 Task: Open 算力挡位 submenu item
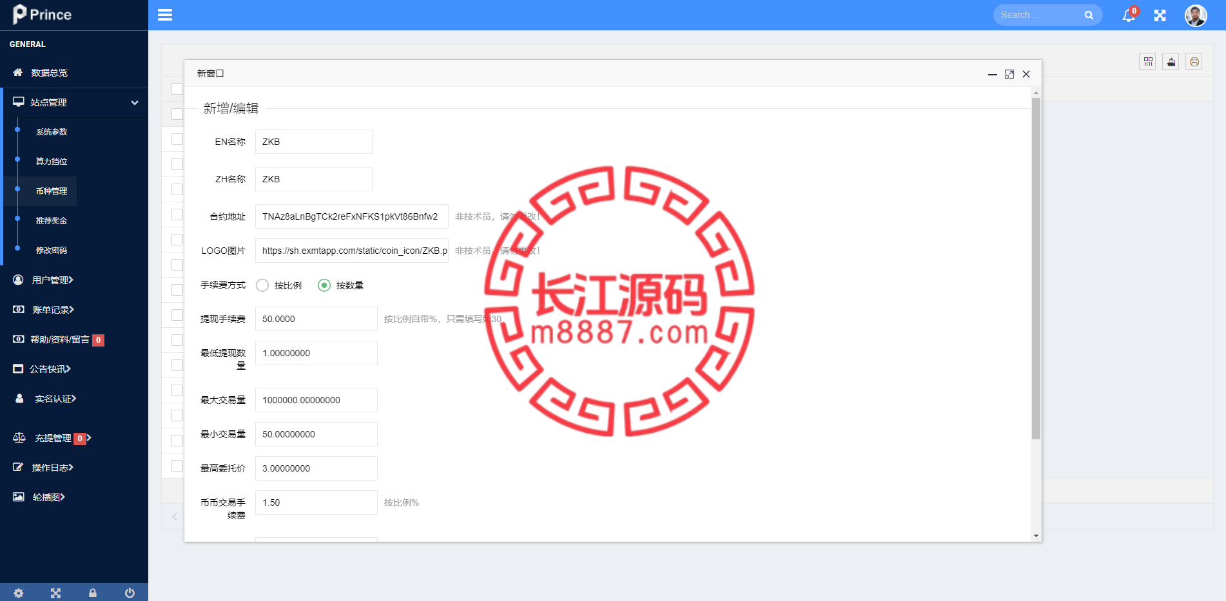pyautogui.click(x=52, y=161)
